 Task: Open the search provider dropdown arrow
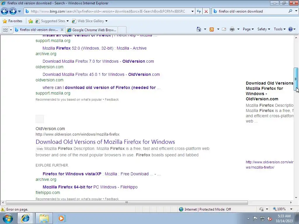click(296, 11)
